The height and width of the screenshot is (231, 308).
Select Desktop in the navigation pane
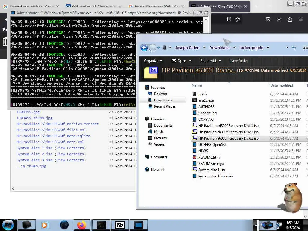pyautogui.click(x=160, y=94)
